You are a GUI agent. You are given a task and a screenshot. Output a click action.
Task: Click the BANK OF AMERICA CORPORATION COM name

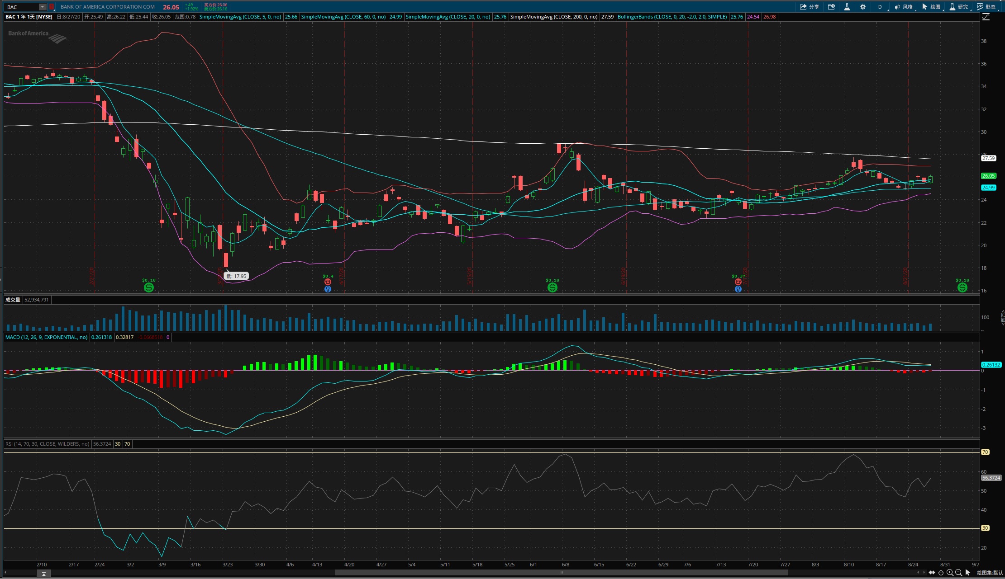tap(108, 7)
